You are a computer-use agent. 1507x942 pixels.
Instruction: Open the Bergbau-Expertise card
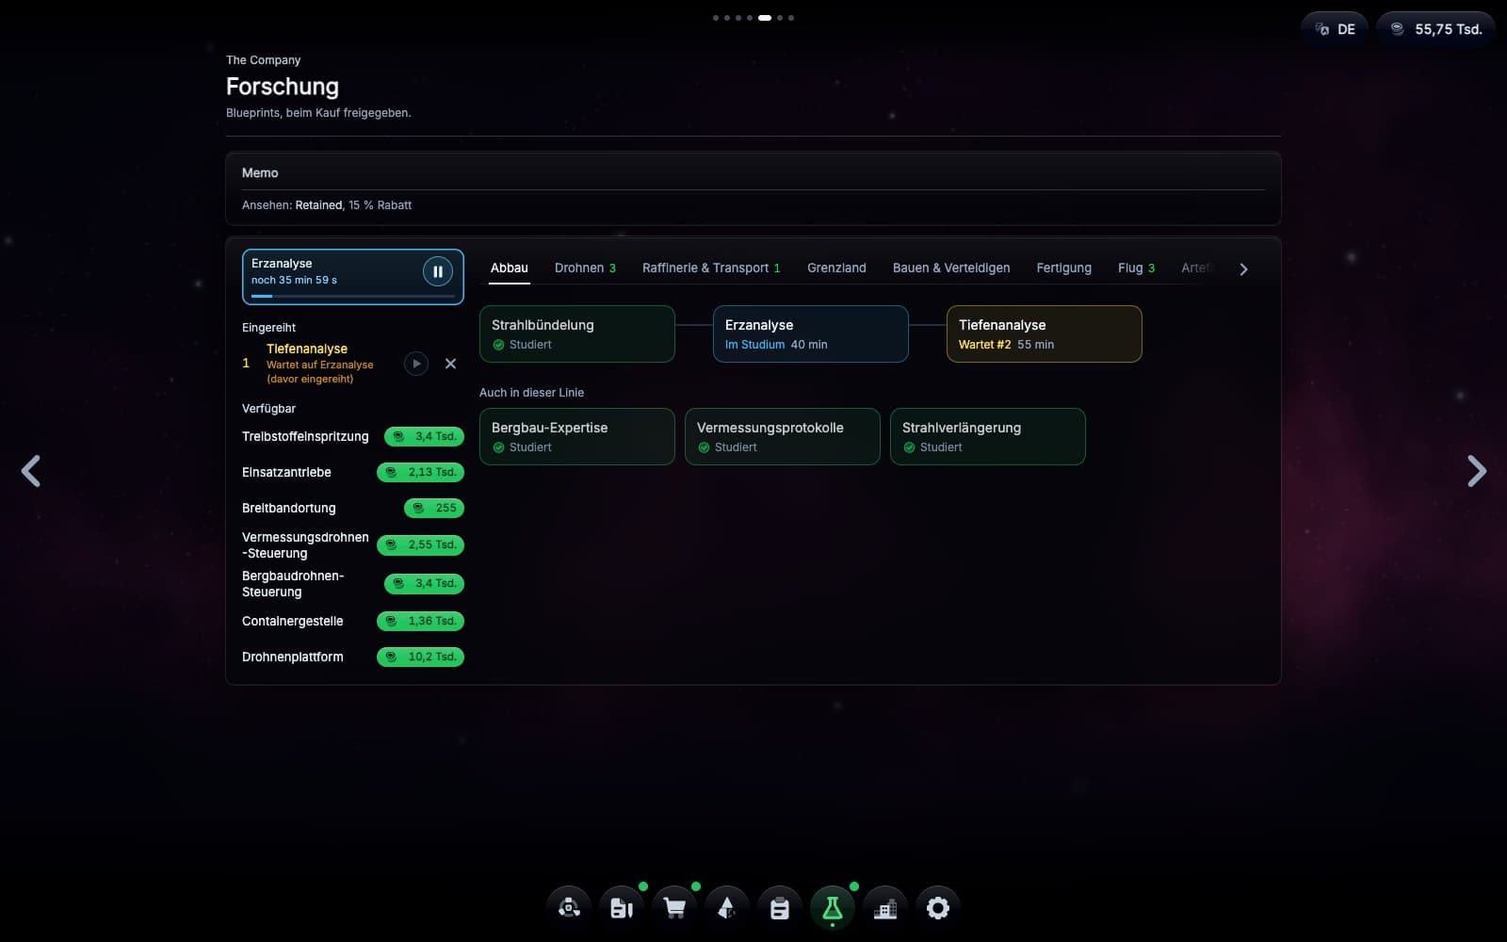click(577, 436)
